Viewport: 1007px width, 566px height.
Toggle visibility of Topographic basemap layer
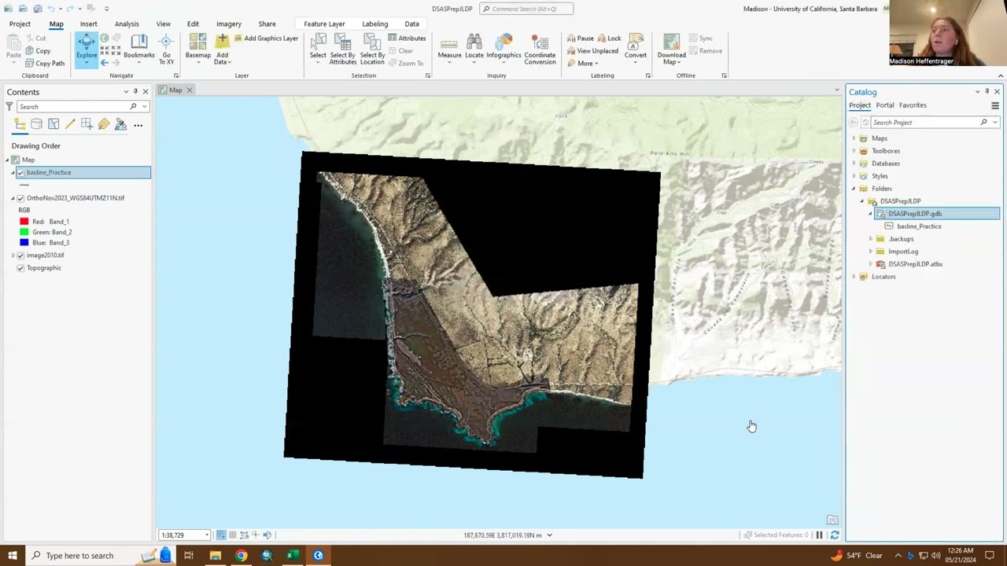coord(20,268)
